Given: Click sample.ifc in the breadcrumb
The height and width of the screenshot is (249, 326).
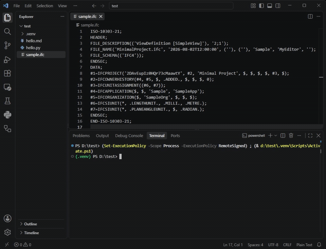Looking at the screenshot, I should [x=90, y=25].
